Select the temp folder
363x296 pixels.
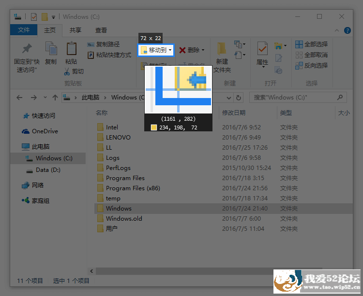[109, 198]
